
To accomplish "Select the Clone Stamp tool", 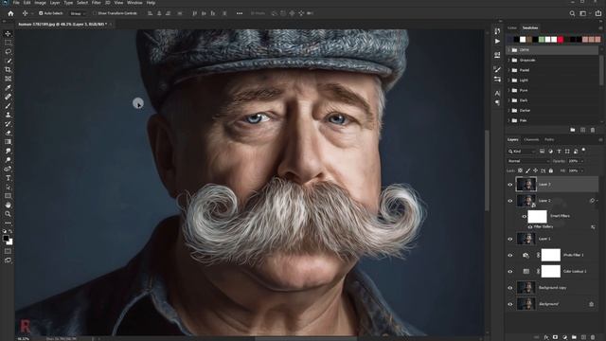I will pyautogui.click(x=8, y=115).
